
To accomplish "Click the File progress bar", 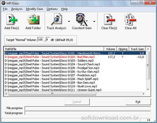I will [88, 108].
